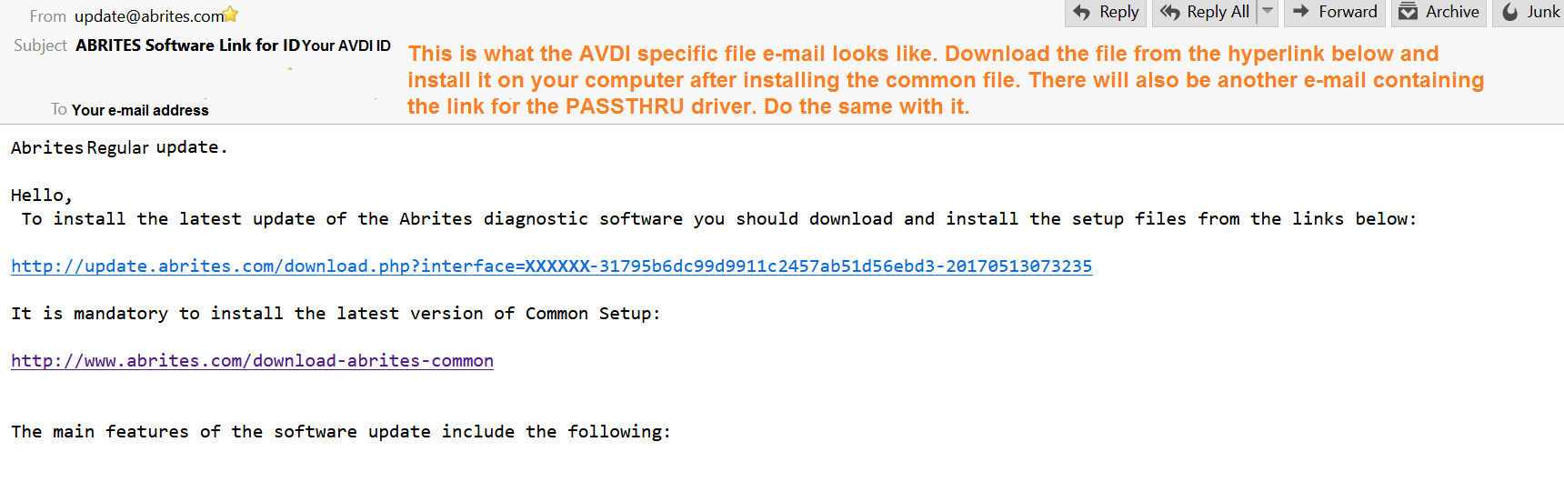The width and height of the screenshot is (1564, 482).
Task: Click the 'Your e-mail address' recipient
Action: pos(140,110)
